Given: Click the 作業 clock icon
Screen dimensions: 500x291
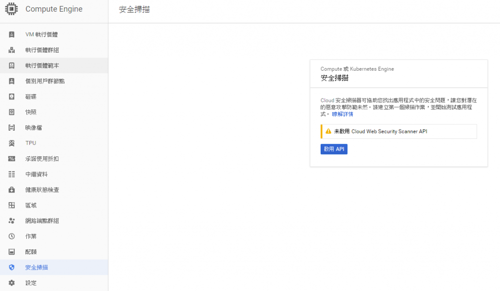Looking at the screenshot, I should [12, 236].
